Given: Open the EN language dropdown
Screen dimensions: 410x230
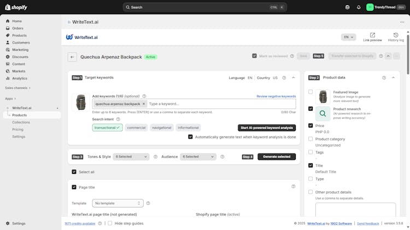Looking at the screenshot, I should [348, 37].
